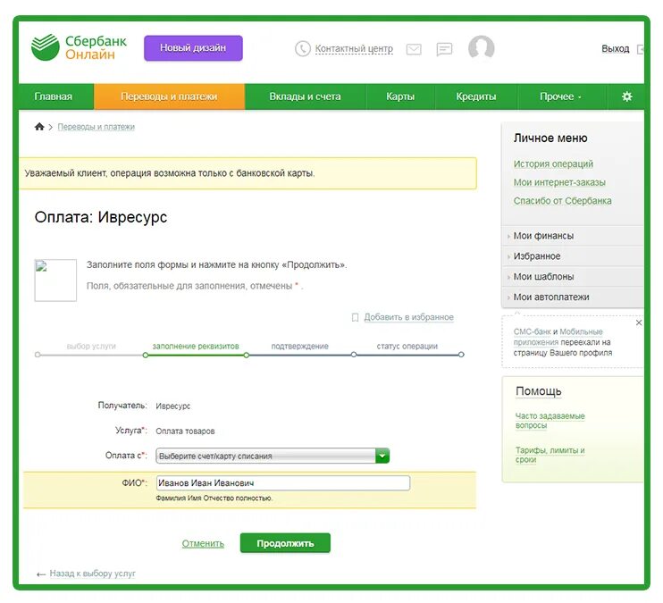
Task: Click the СМС-банк link
Action: click(532, 331)
